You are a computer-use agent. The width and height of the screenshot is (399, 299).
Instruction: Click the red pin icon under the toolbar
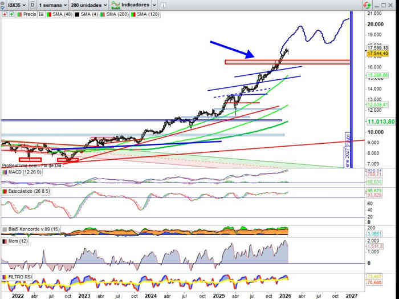5,15
